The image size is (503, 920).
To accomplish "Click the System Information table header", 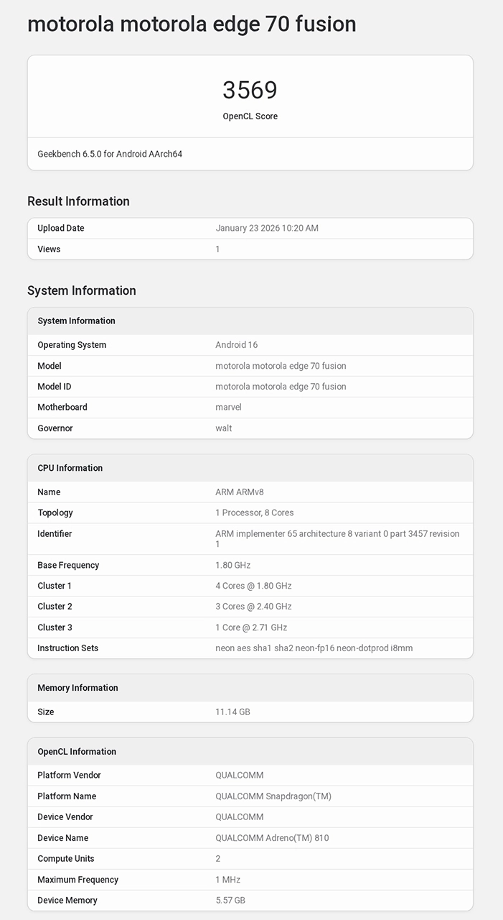I will tap(76, 321).
